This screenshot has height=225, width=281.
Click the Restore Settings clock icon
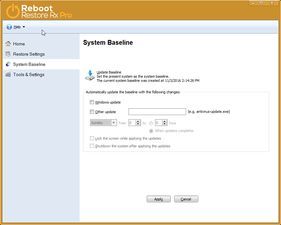[x=8, y=54]
